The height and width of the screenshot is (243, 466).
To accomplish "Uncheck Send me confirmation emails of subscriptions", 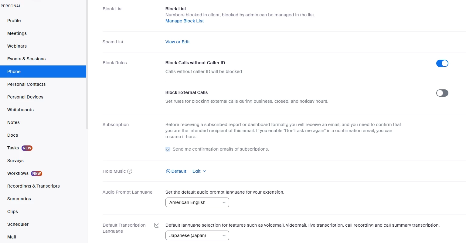I will click(x=168, y=149).
